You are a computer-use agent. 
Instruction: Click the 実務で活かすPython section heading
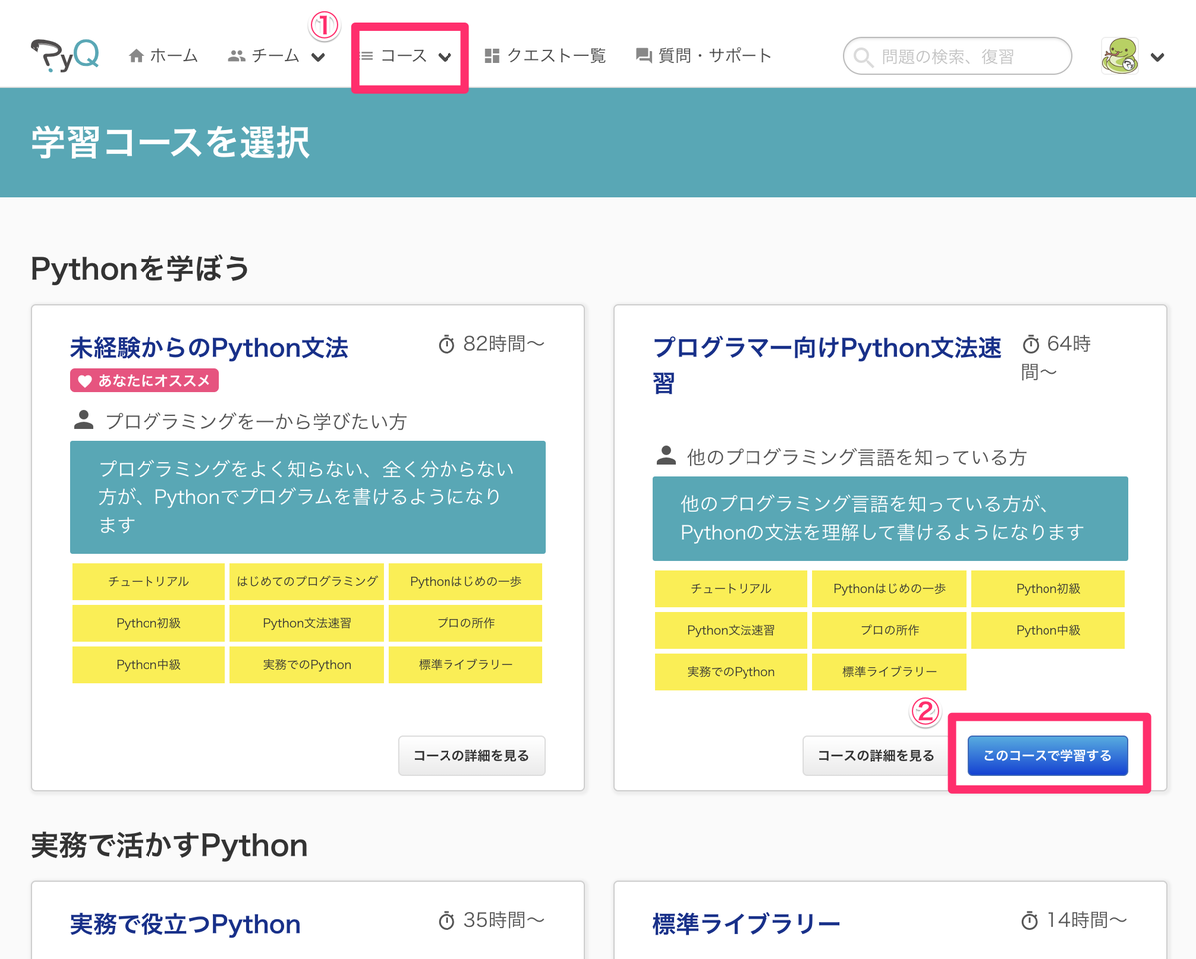(x=169, y=846)
